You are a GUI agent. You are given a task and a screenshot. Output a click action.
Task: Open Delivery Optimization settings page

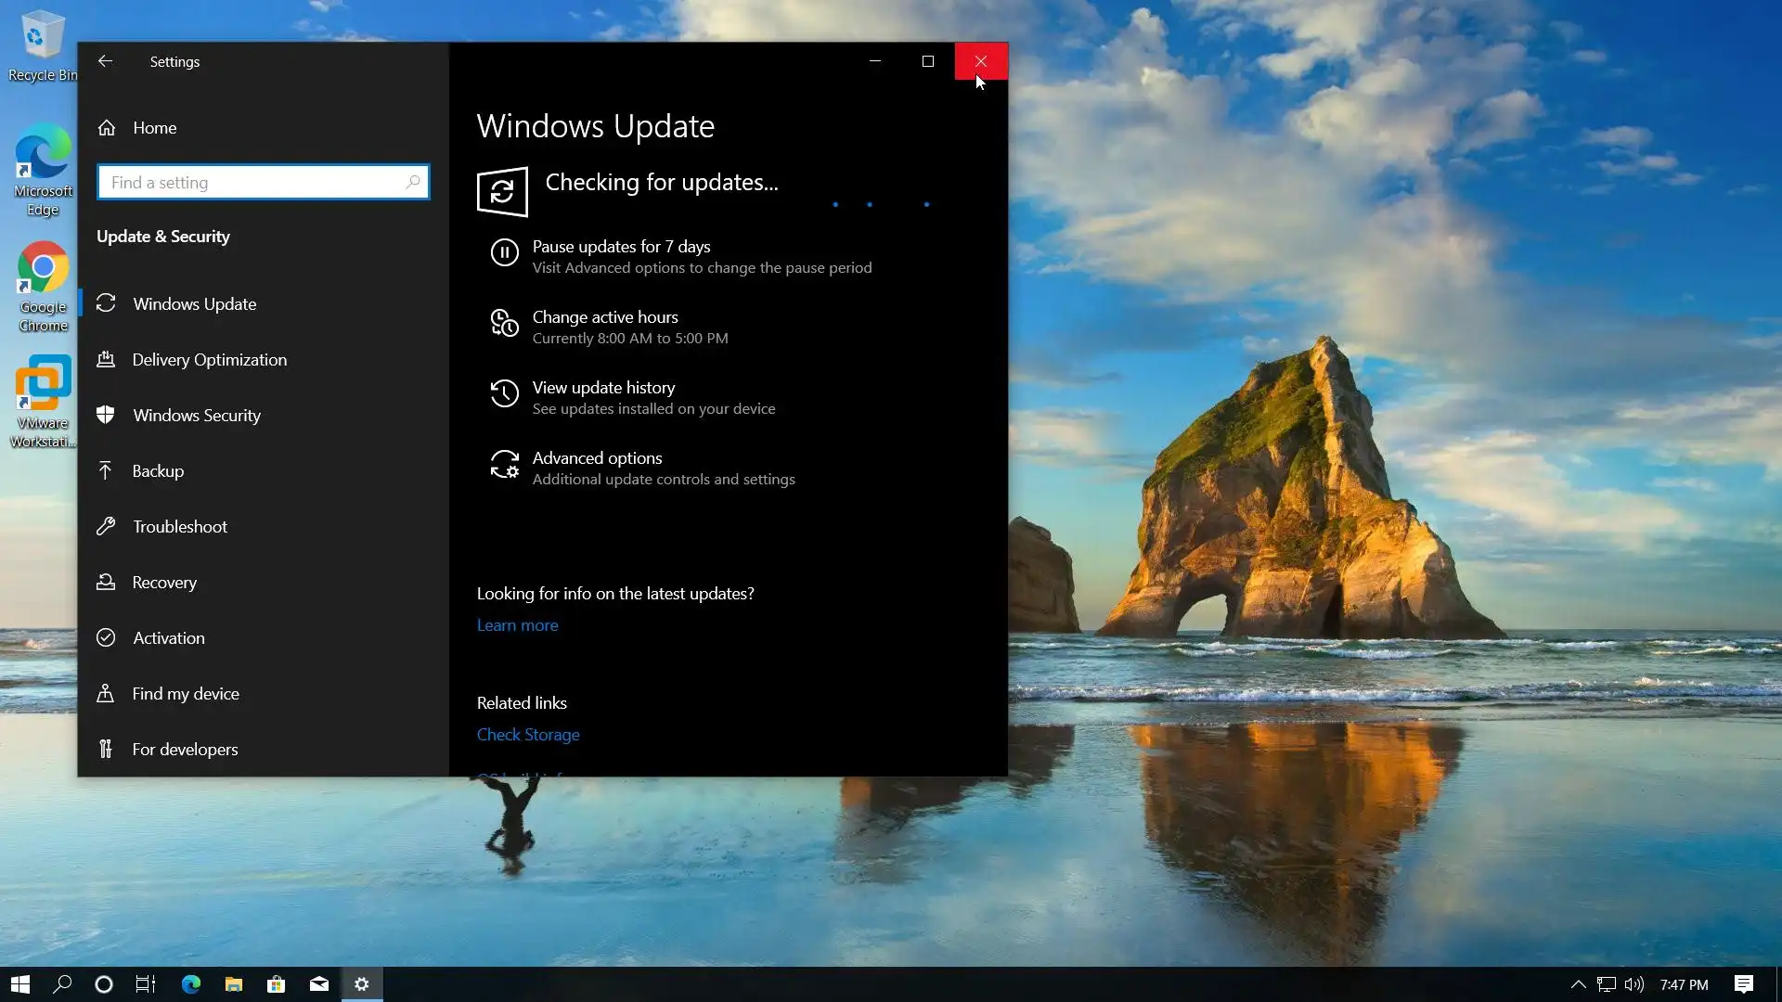[209, 360]
